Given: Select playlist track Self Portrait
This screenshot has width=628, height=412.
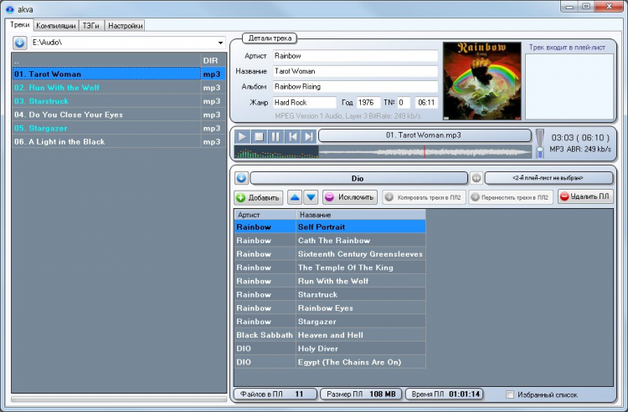Looking at the screenshot, I should (330, 227).
